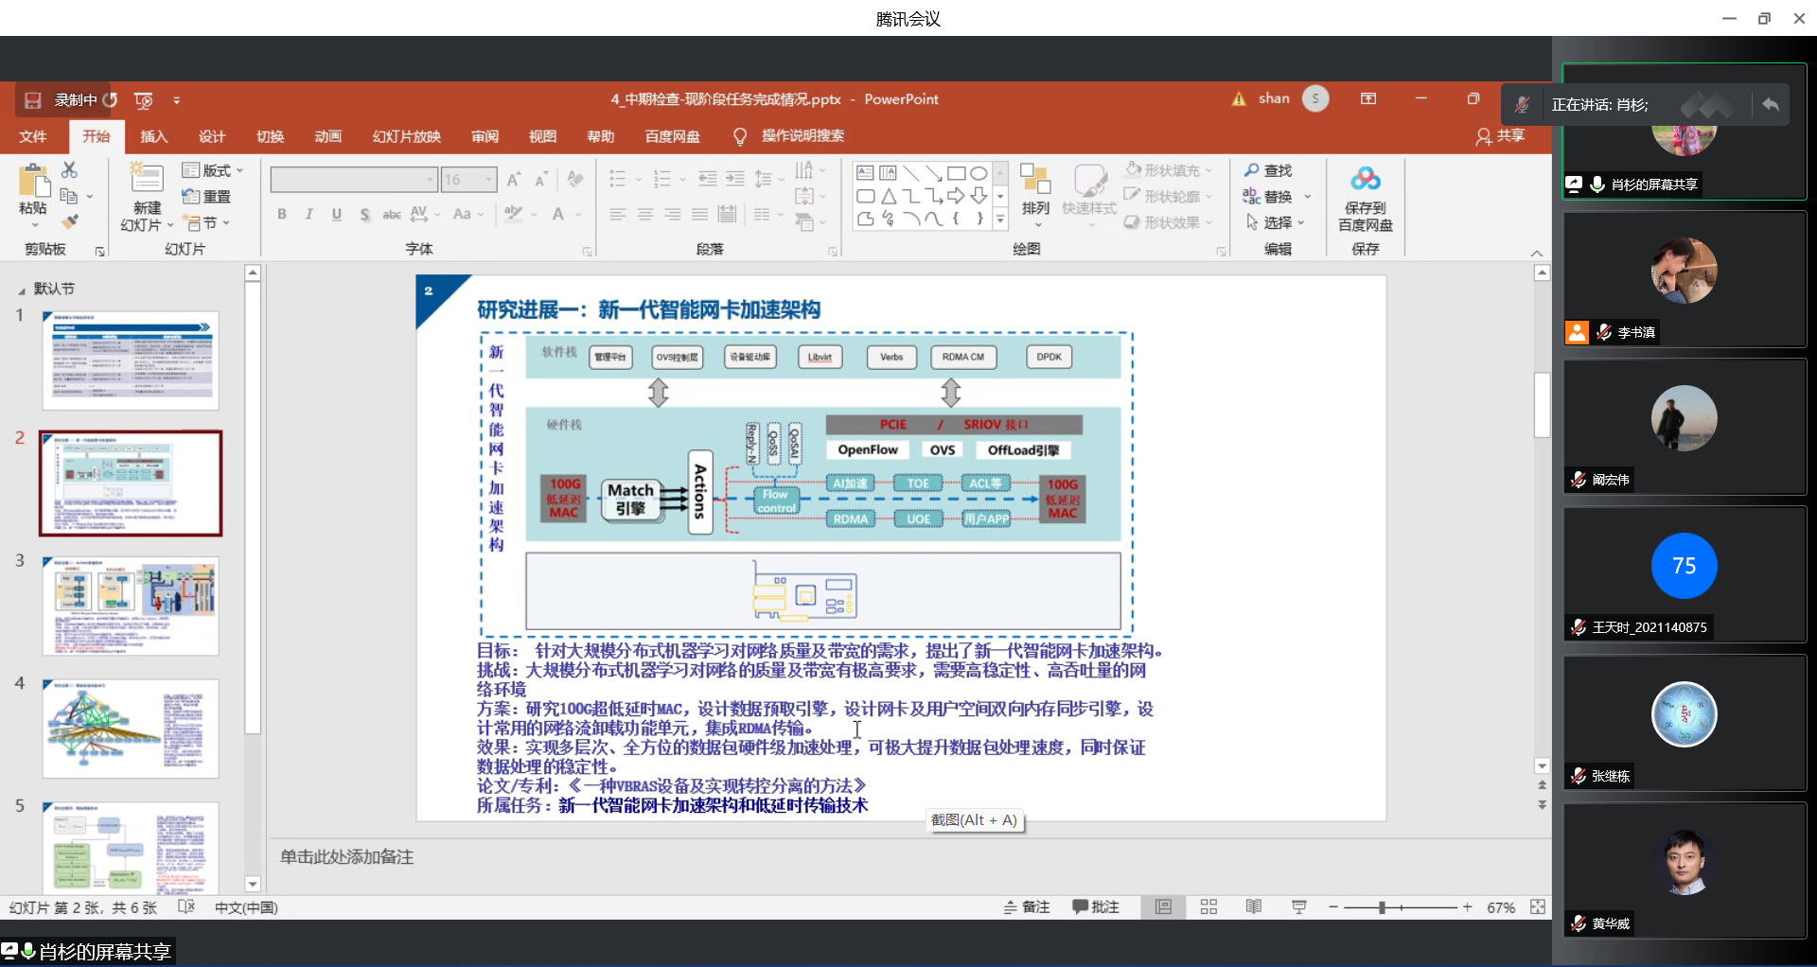The height and width of the screenshot is (967, 1817).
Task: Select the oval shape in shapes gallery
Action: [x=979, y=173]
